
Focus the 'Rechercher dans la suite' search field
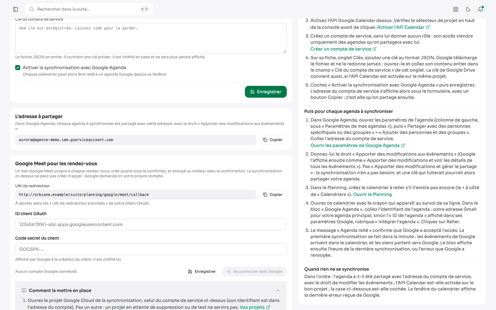coord(89,9)
